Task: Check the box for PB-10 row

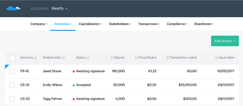Action: point(12,71)
